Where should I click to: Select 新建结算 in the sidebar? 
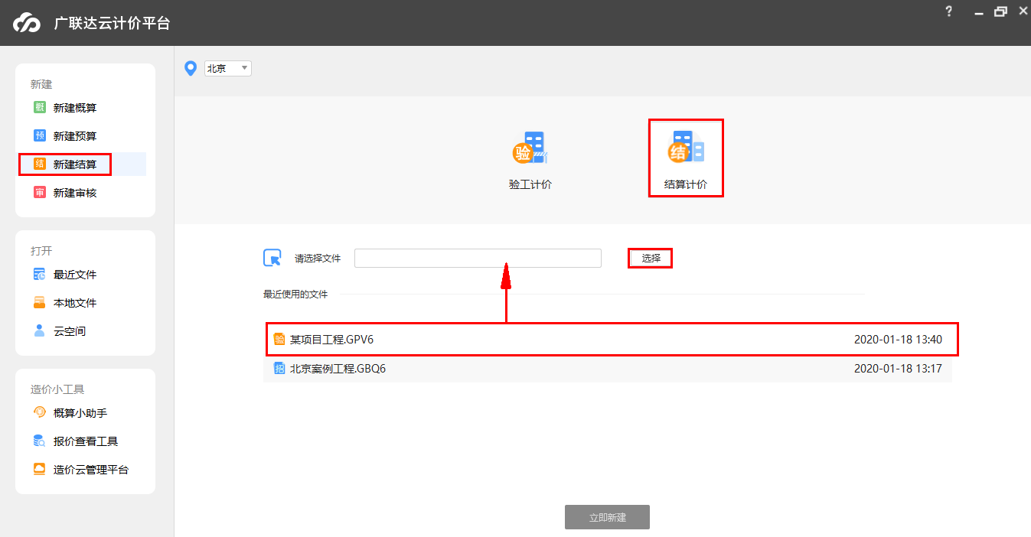74,164
